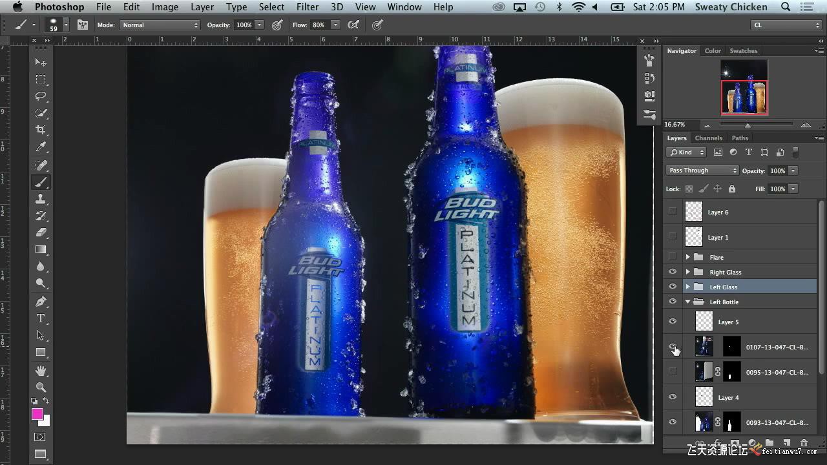Select the History Brush tool
Image resolution: width=827 pixels, height=465 pixels.
(x=41, y=216)
